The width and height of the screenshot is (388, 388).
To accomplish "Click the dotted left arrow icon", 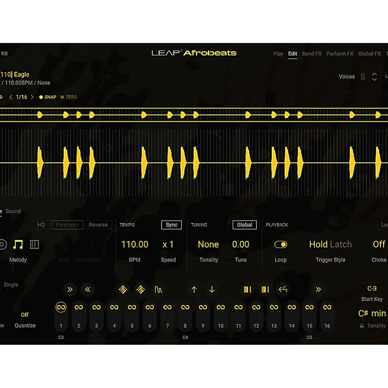I will 283,289.
